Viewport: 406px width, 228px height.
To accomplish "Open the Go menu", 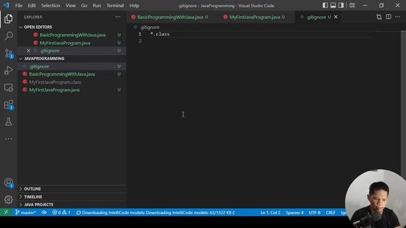I will pyautogui.click(x=84, y=6).
